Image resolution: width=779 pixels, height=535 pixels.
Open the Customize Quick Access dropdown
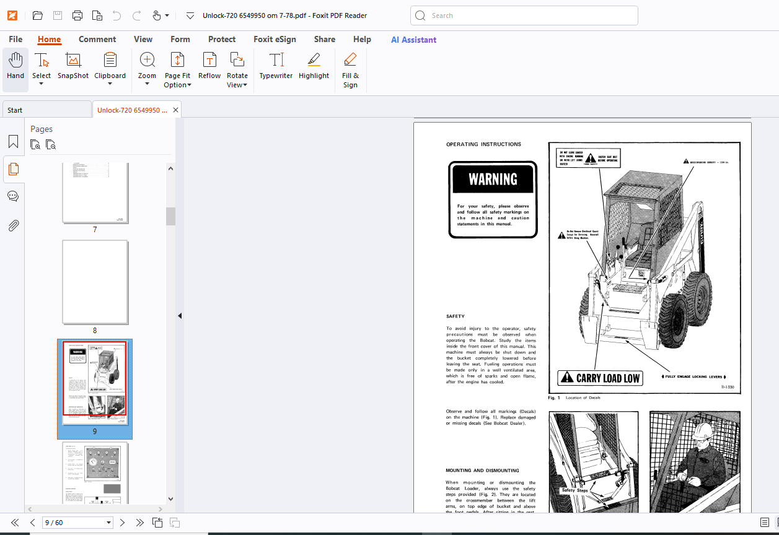(190, 15)
